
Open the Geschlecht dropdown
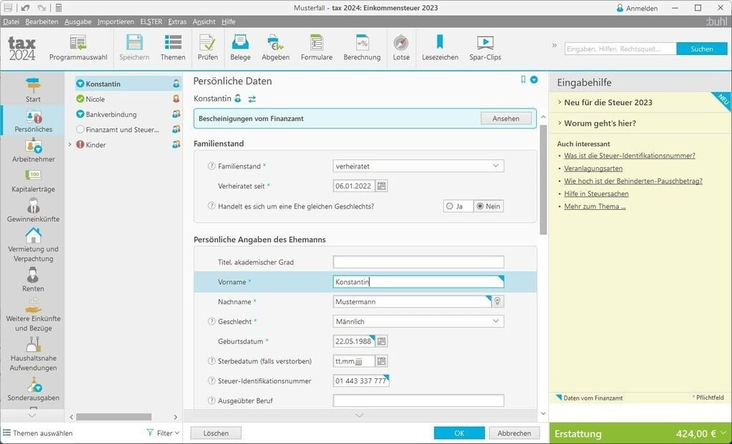(418, 322)
